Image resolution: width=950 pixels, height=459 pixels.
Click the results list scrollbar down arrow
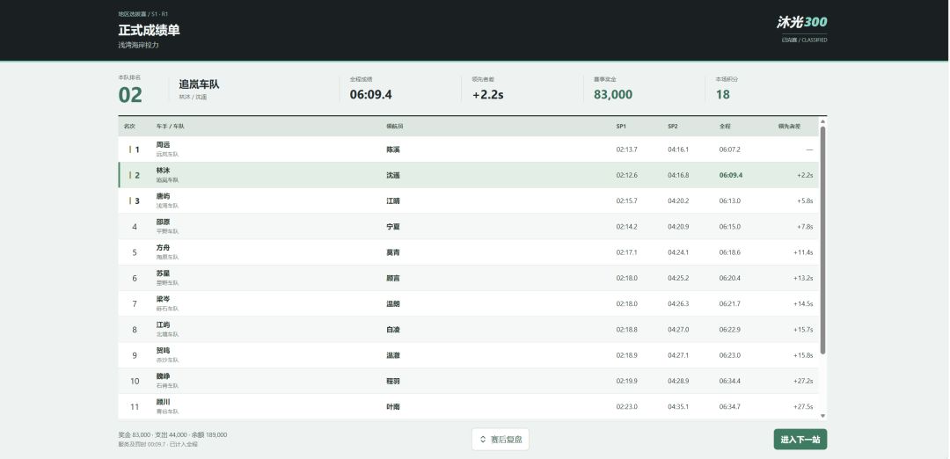click(822, 416)
